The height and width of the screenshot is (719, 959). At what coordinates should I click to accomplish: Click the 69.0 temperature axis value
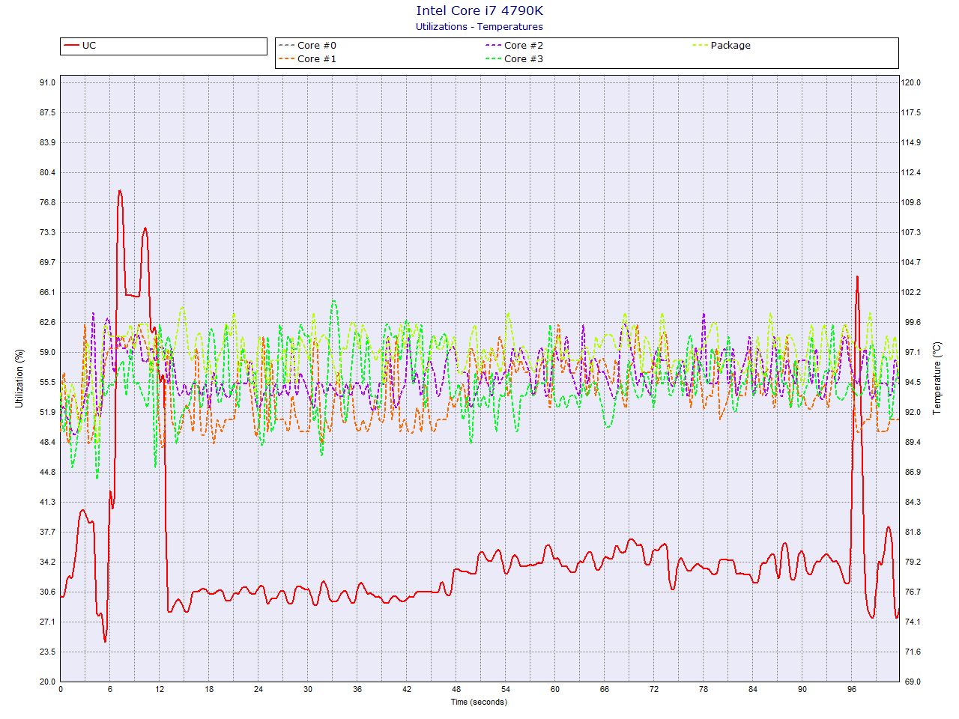pos(913,682)
